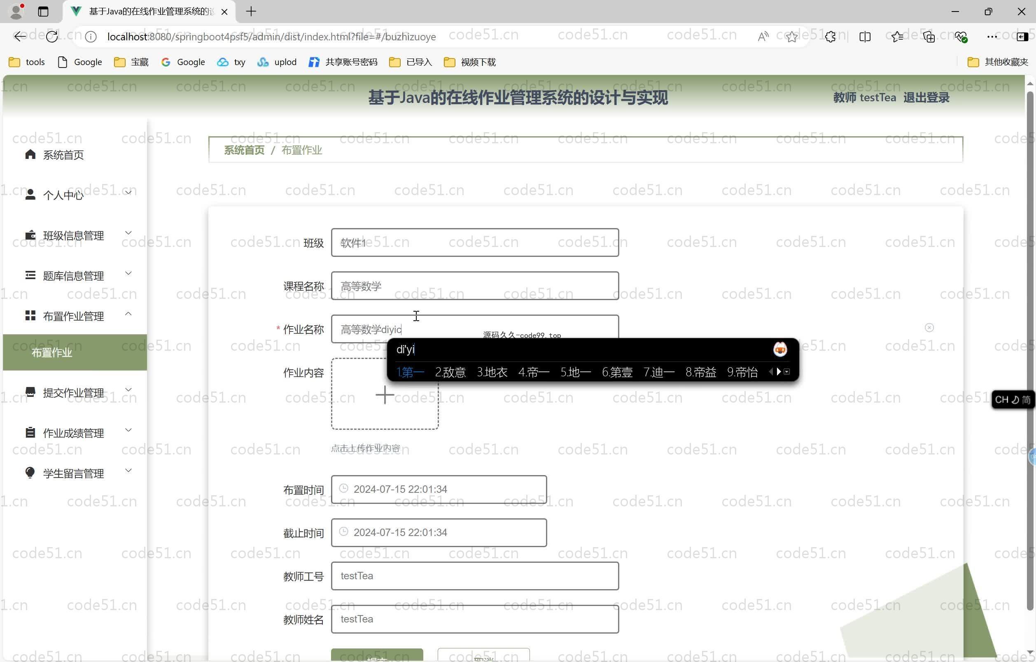Click the 课程名称 input field
The height and width of the screenshot is (662, 1036).
click(474, 286)
